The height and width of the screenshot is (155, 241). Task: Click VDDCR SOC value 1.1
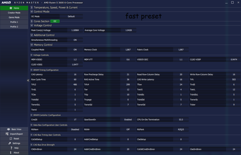tap(181, 60)
